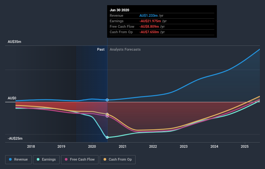Click the Cash From Op label in tooltip
This screenshot has height=169, width=265.
pyautogui.click(x=121, y=32)
